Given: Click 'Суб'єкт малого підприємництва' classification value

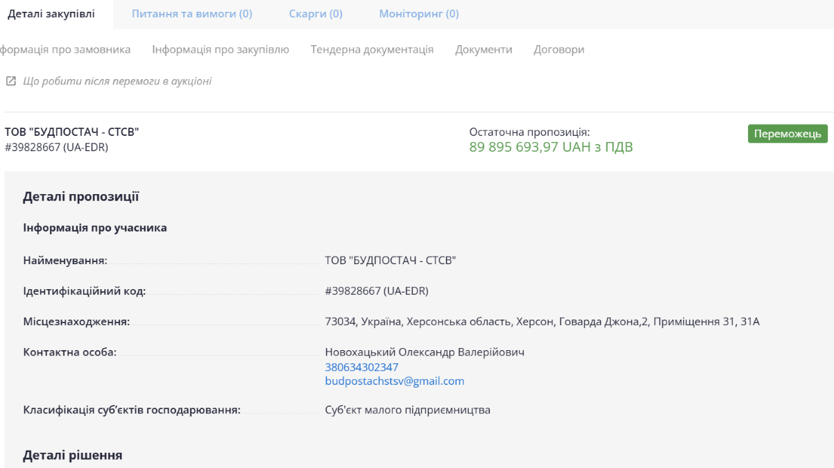Looking at the screenshot, I should [x=407, y=410].
